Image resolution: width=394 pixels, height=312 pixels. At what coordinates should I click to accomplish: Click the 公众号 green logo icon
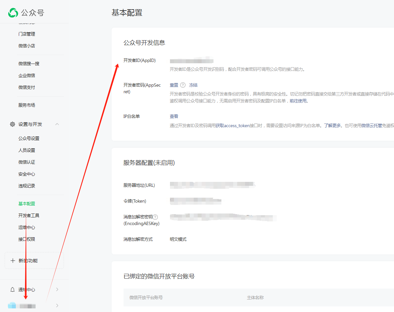pos(13,13)
